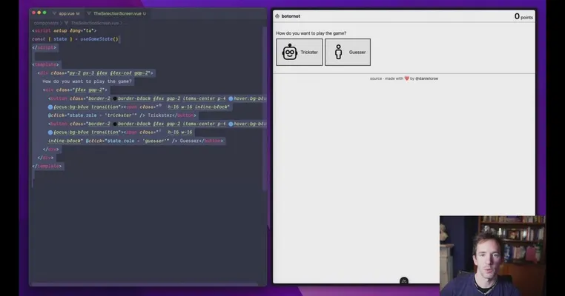Click the editor's horizontal scrollbar at the bottom
The width and height of the screenshot is (565, 296).
[144, 284]
